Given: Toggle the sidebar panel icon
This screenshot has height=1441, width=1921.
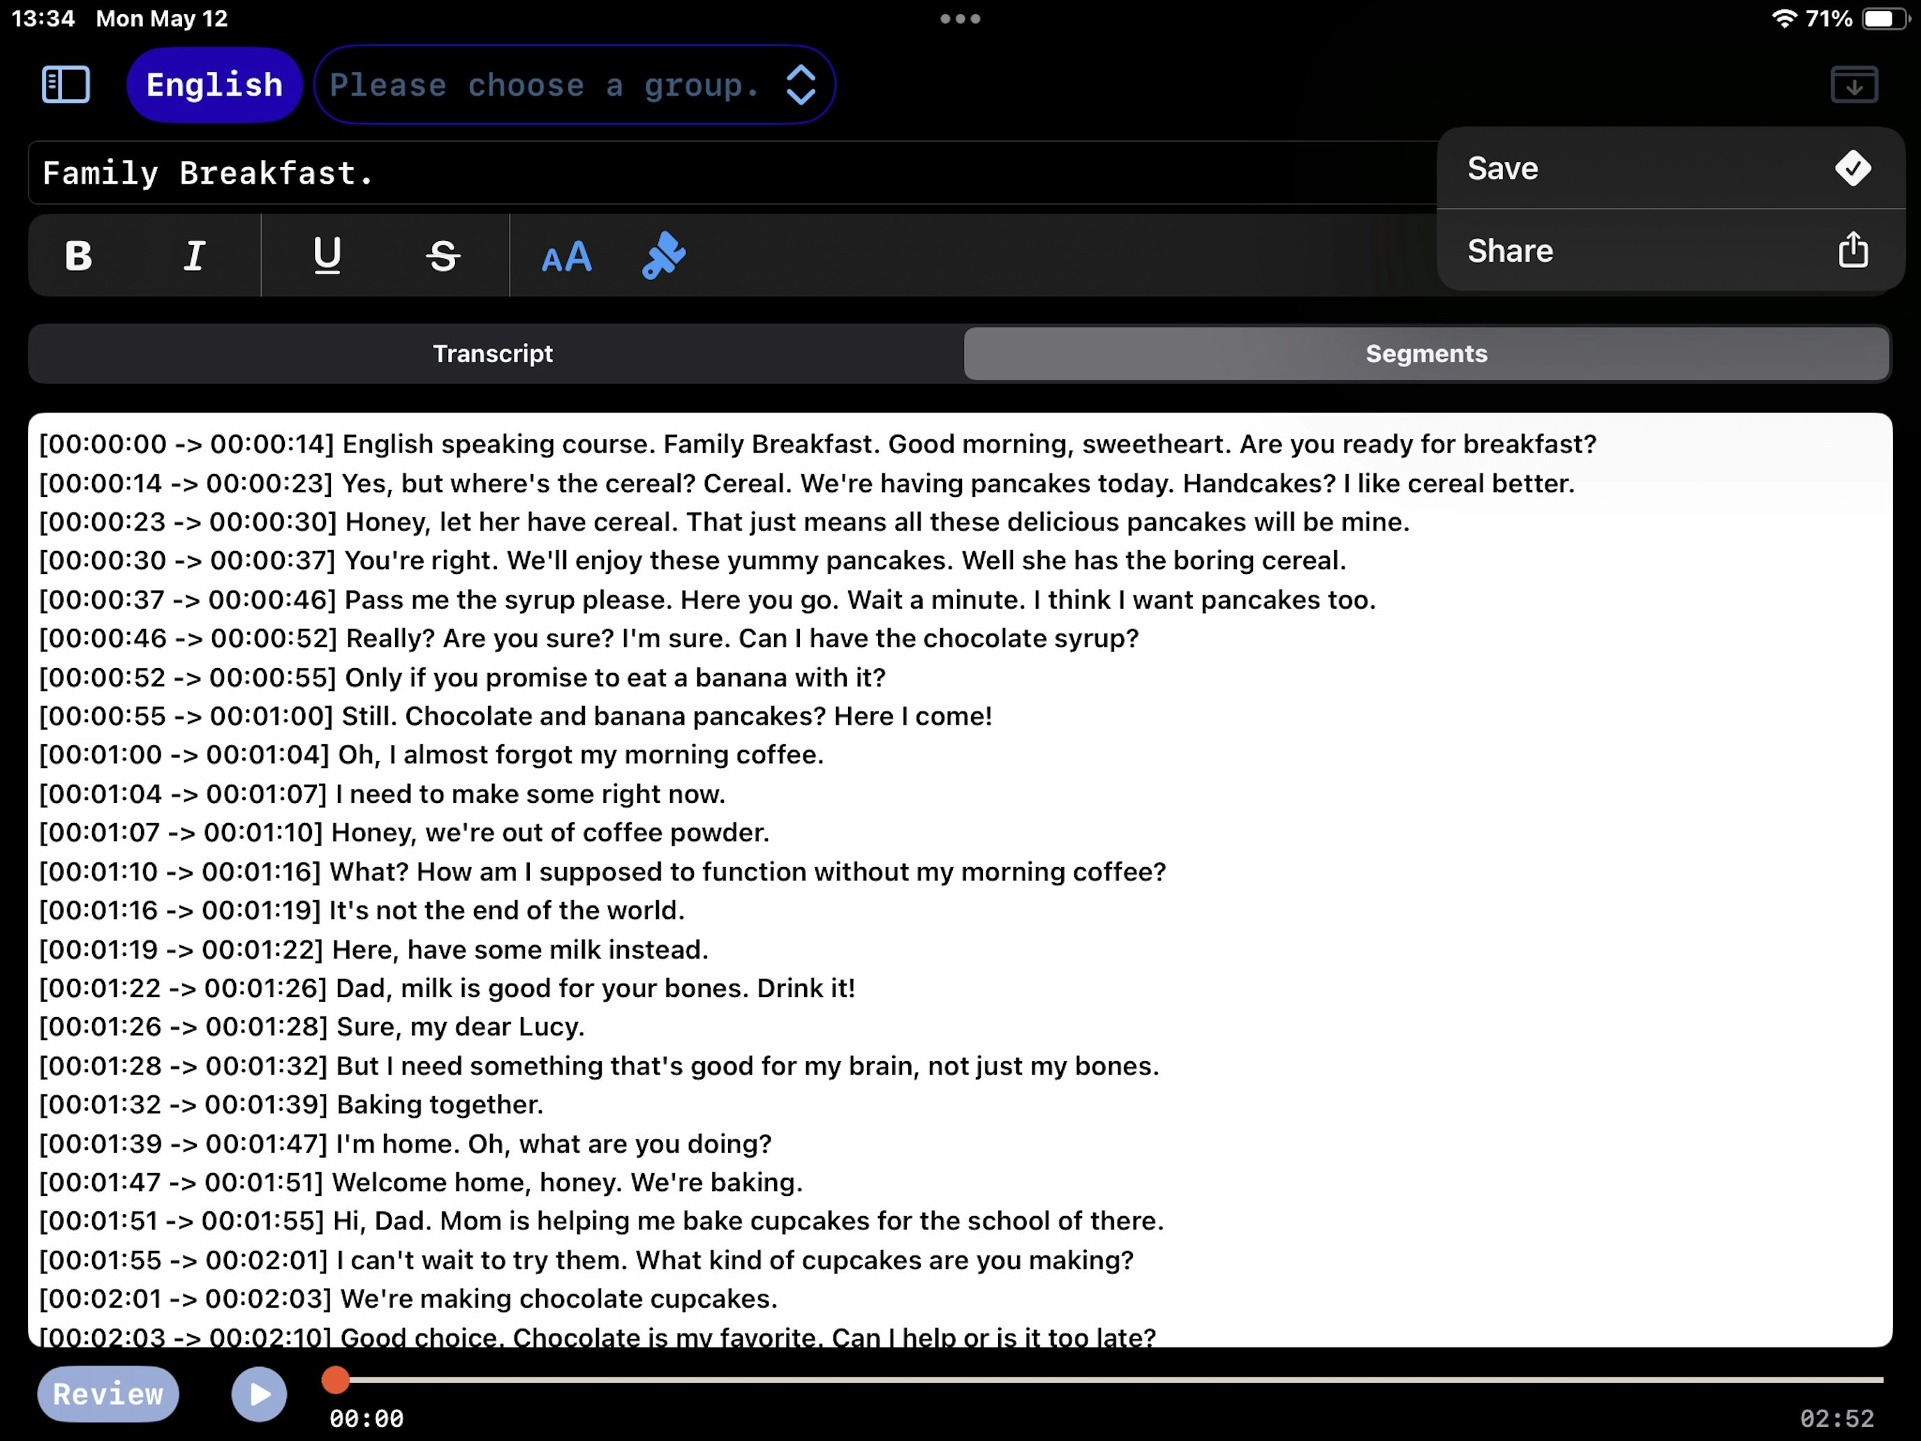Looking at the screenshot, I should (66, 85).
